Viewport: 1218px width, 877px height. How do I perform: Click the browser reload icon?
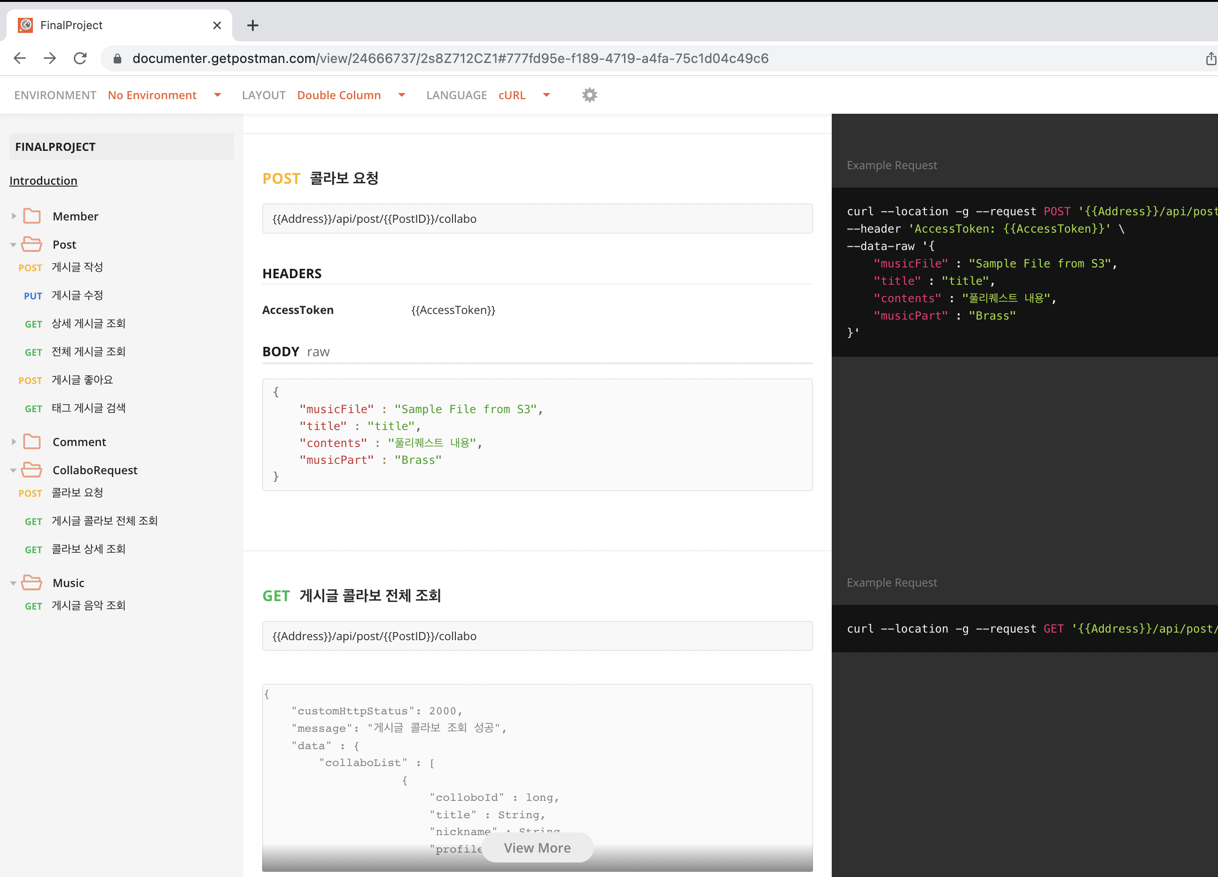pos(80,58)
